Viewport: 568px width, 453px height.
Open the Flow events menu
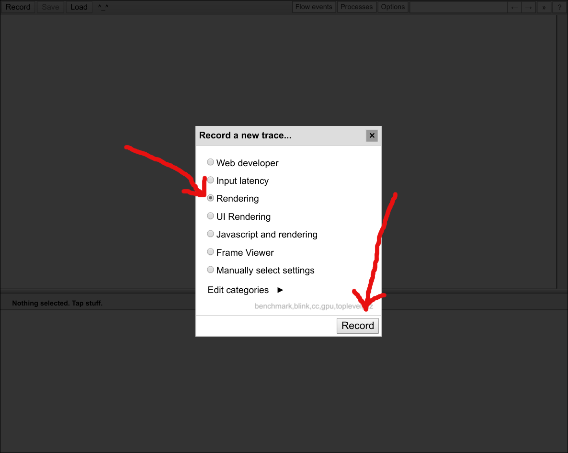(314, 7)
